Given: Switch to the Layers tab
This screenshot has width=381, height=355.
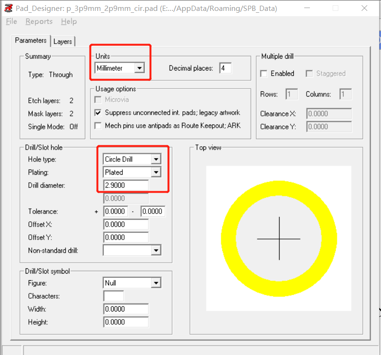Looking at the screenshot, I should click(x=63, y=42).
